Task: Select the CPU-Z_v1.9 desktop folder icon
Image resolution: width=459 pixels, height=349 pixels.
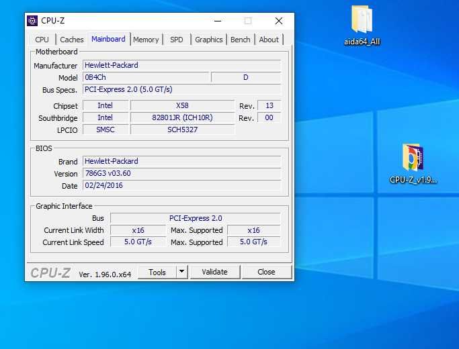Action: [413, 164]
